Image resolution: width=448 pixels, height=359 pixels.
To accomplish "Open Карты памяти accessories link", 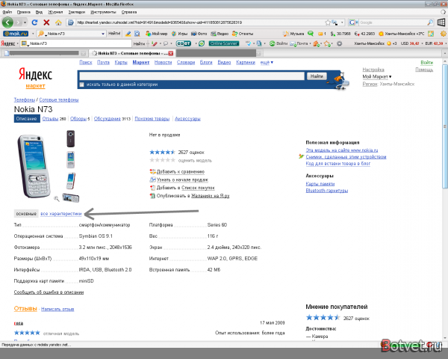I will coord(320,184).
